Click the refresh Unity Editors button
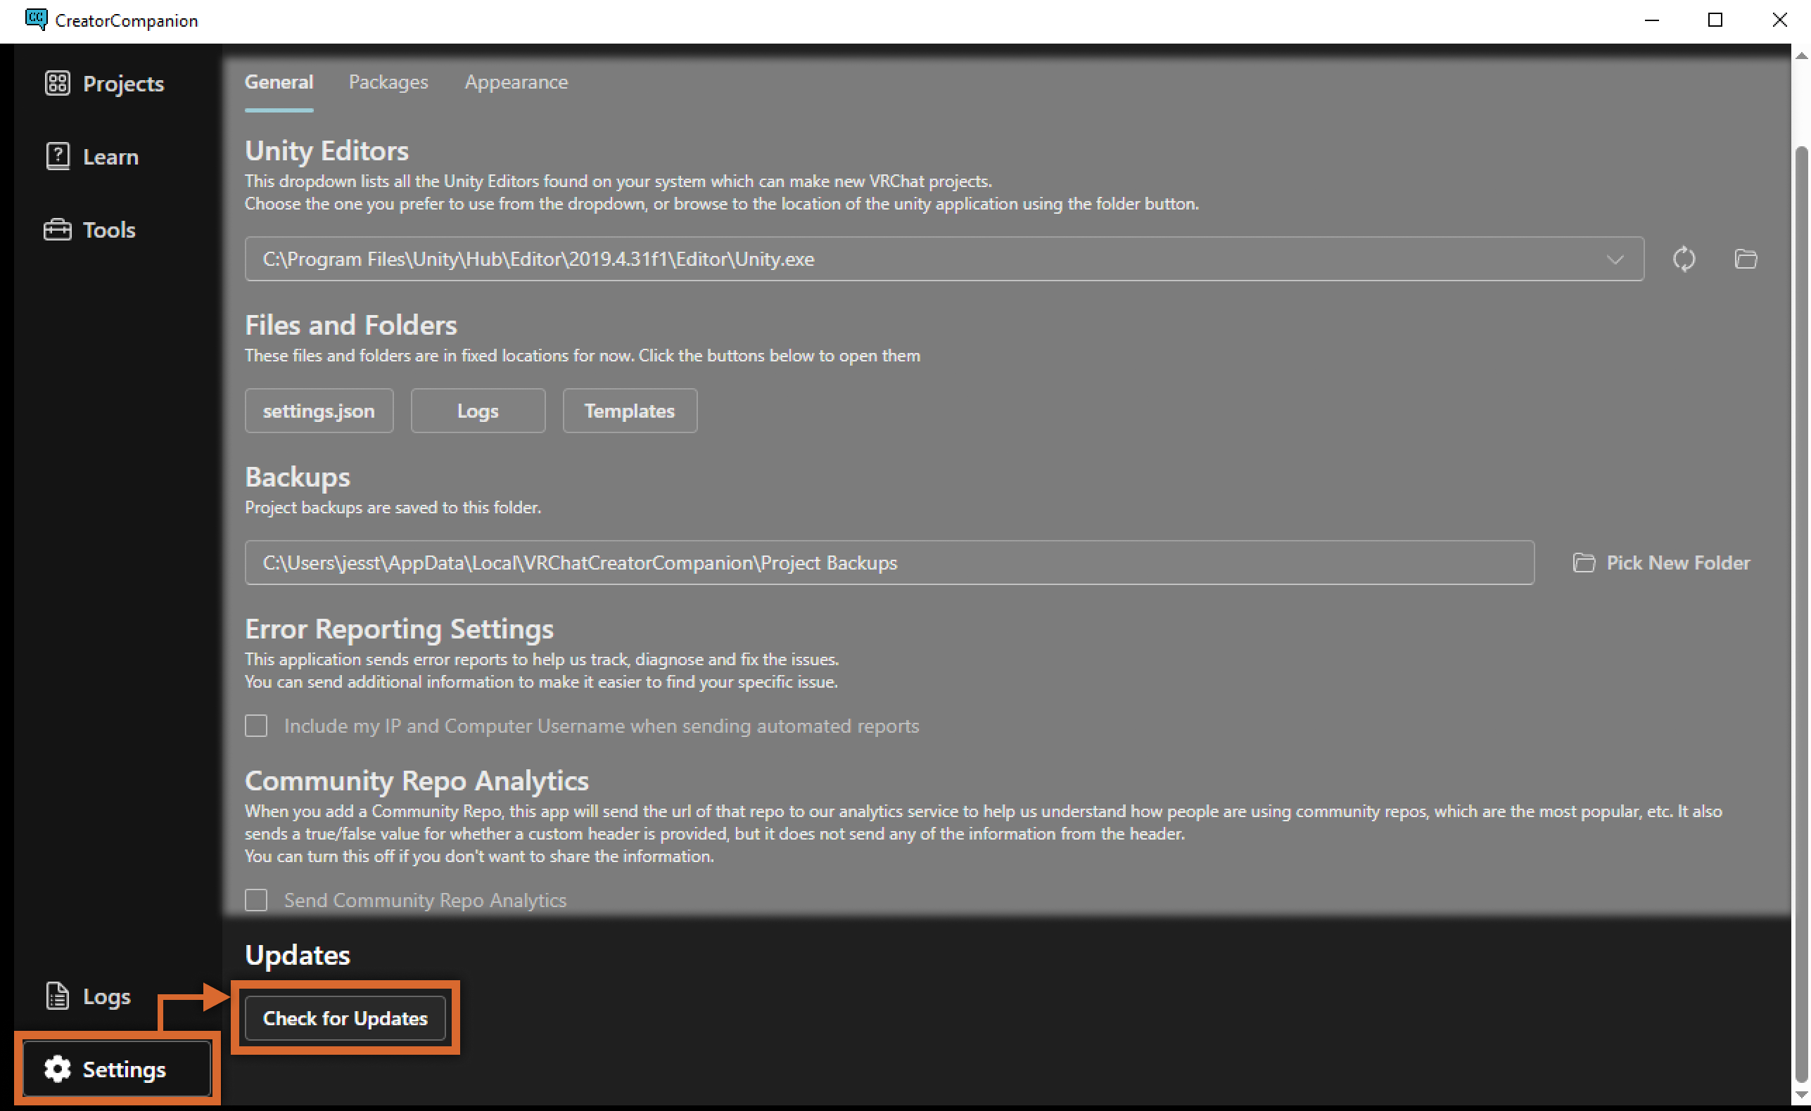 click(1684, 259)
